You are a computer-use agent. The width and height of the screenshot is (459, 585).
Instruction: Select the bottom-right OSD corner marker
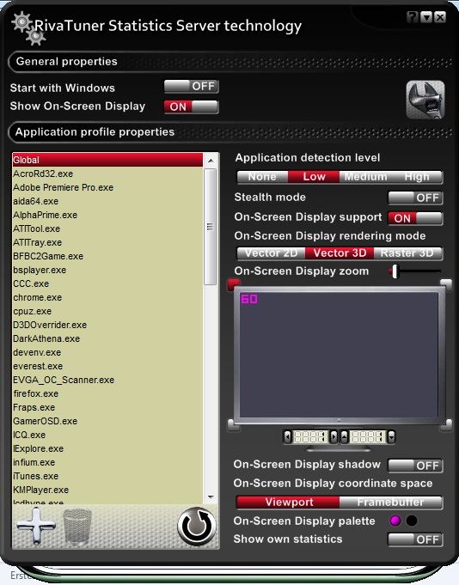447,424
